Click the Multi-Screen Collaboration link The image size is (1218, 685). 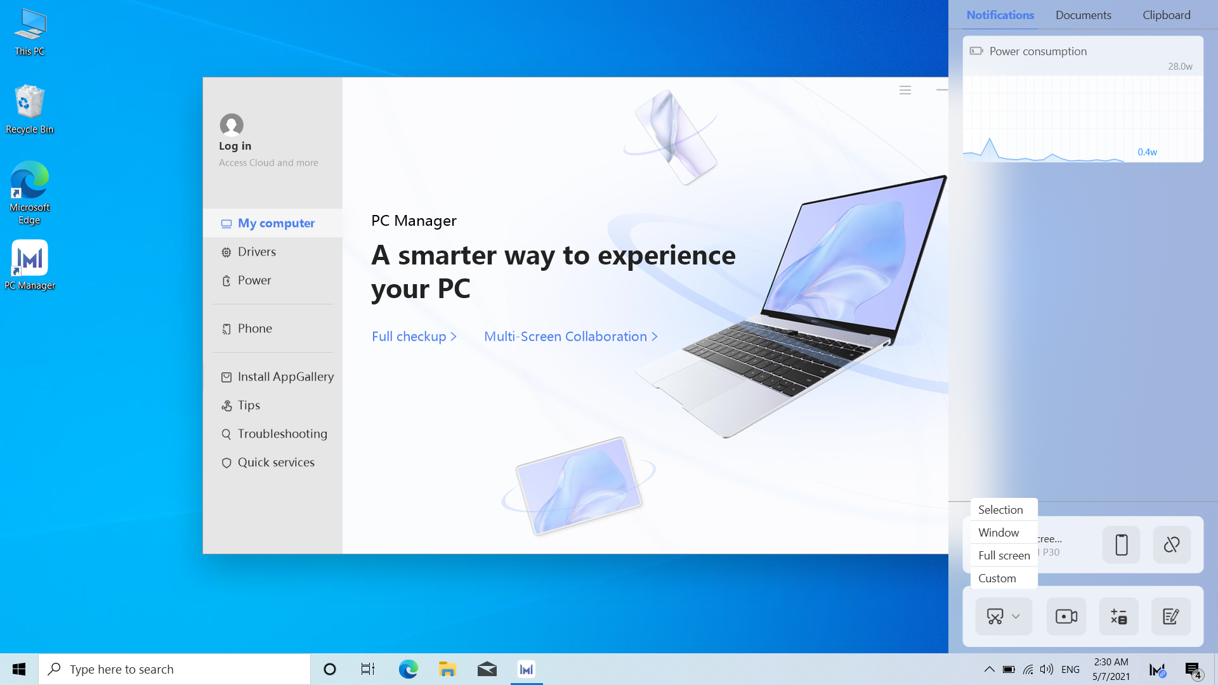click(x=571, y=337)
